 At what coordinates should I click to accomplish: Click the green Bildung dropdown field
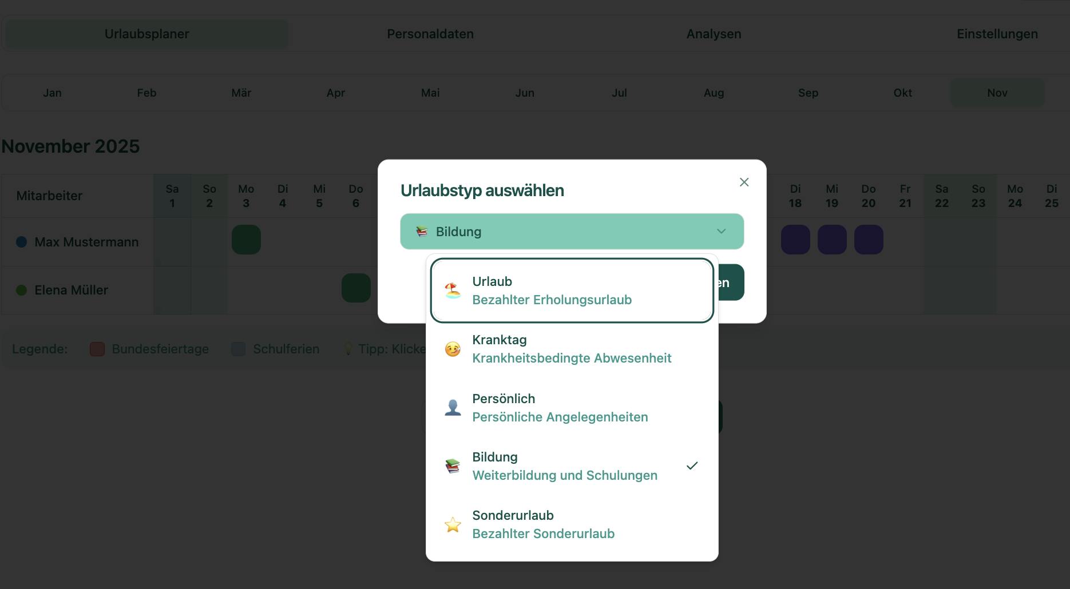click(x=572, y=232)
